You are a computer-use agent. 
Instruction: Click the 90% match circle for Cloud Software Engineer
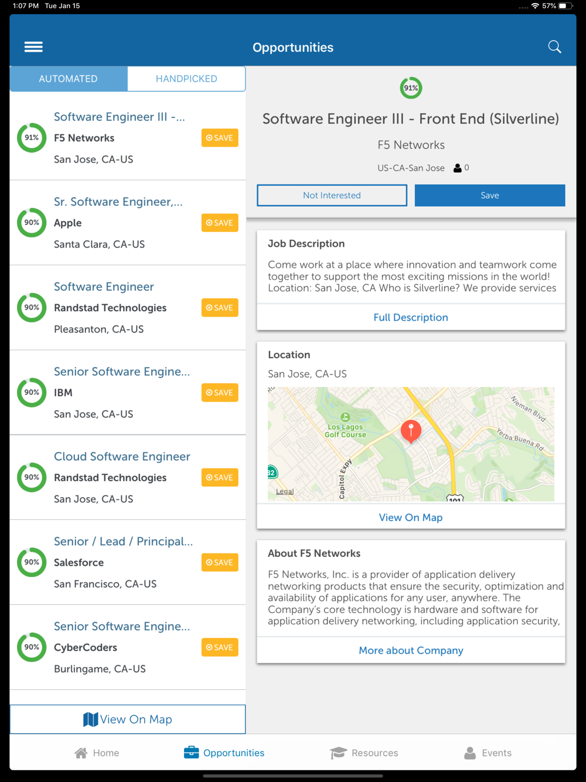click(32, 477)
